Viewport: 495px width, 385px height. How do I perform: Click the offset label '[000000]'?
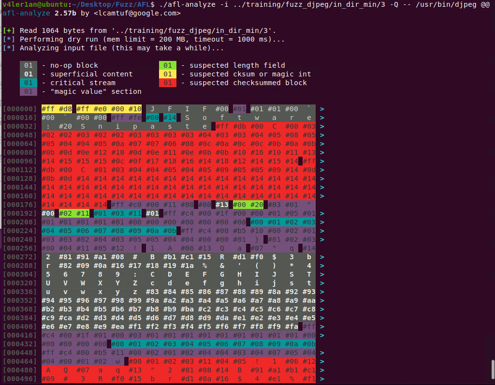(x=19, y=109)
